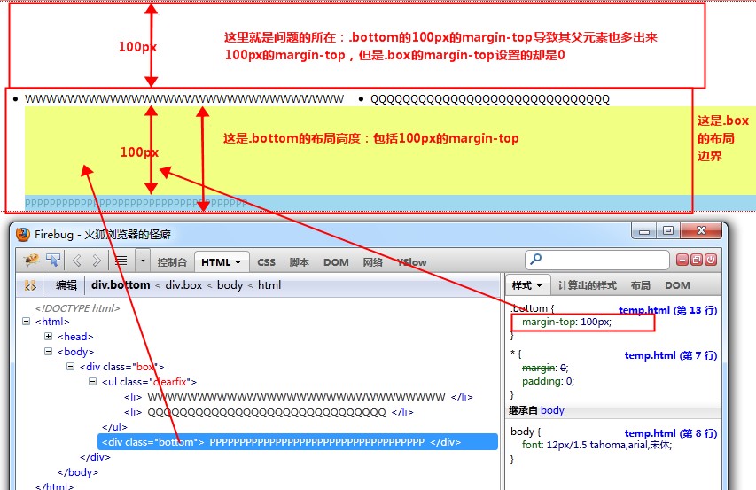Click the body link in 继承自 header

[552, 410]
